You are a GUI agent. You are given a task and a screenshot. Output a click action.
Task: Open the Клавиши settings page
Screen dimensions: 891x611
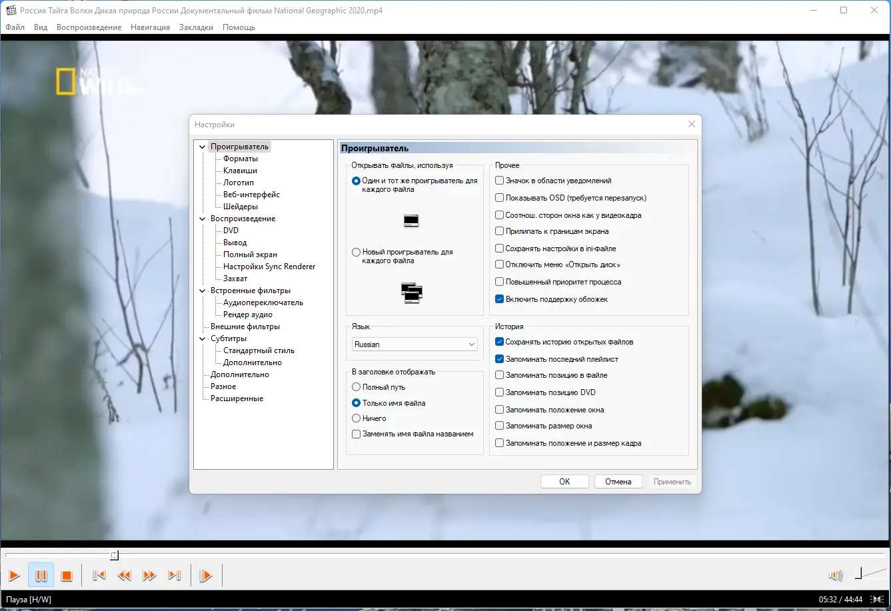click(240, 171)
